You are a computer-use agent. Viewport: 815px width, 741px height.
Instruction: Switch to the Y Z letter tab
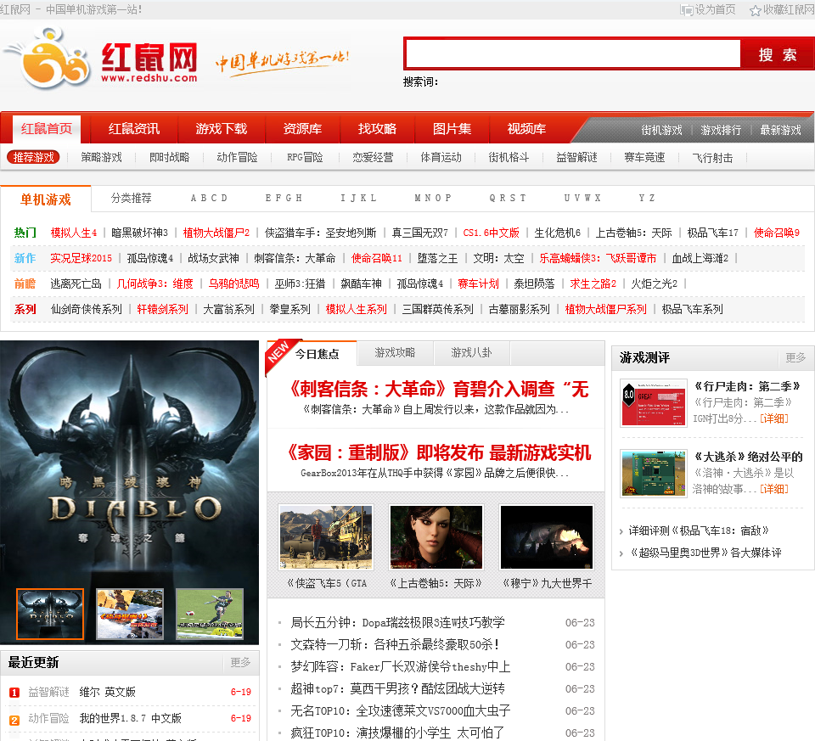[x=647, y=198]
